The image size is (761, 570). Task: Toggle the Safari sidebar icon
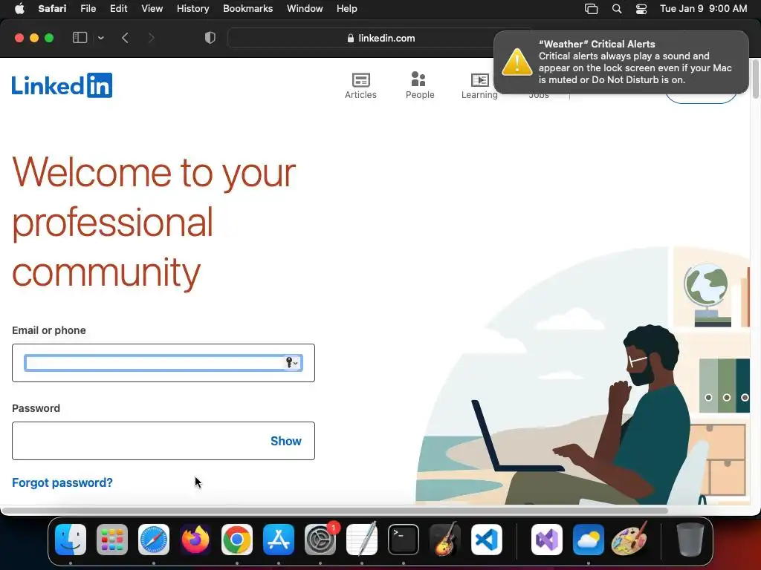pos(80,38)
